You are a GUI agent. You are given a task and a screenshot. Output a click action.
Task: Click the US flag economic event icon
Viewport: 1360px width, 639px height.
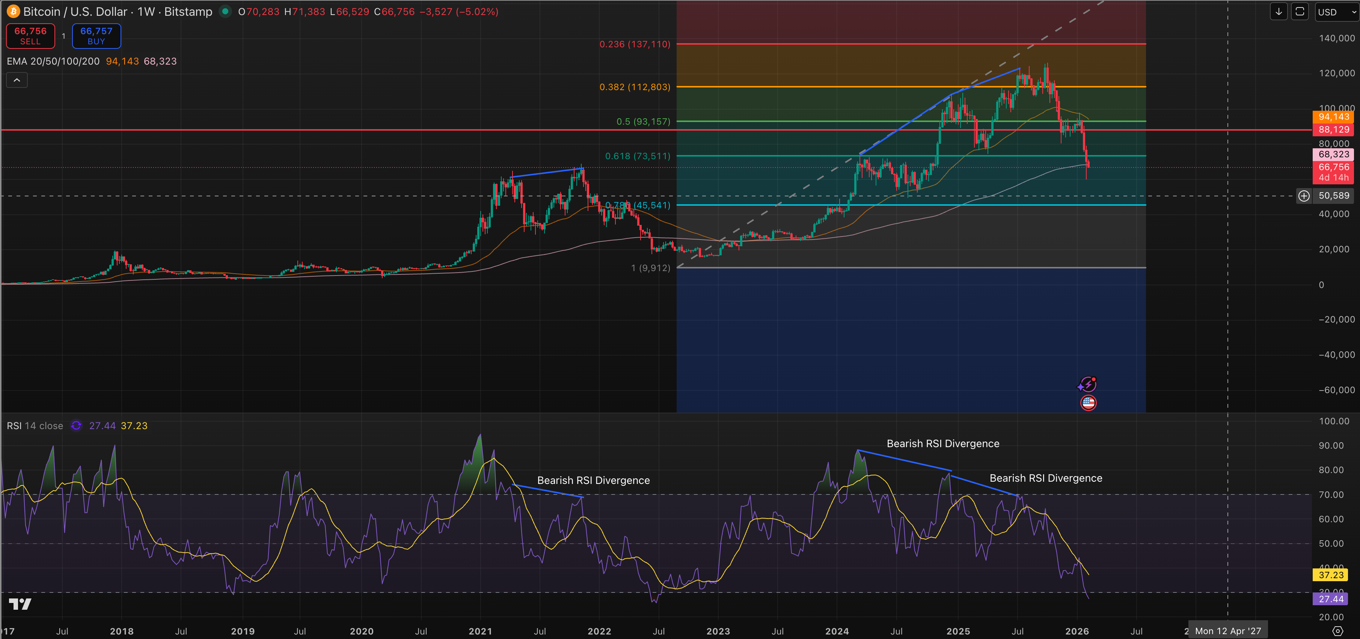pyautogui.click(x=1088, y=403)
